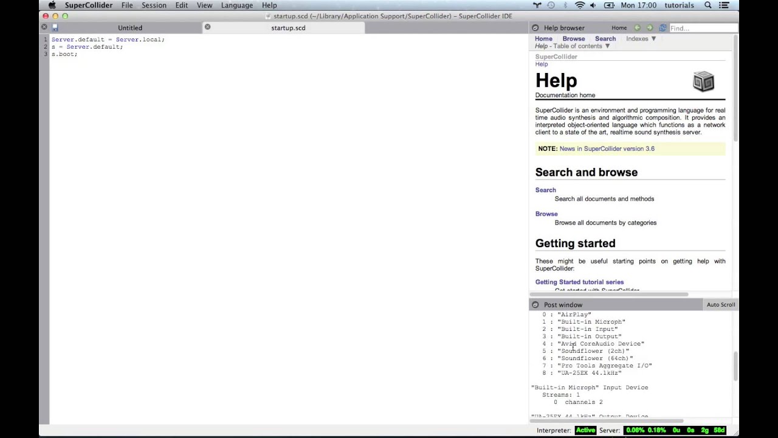Open the Edit menu
The width and height of the screenshot is (778, 438).
click(182, 5)
